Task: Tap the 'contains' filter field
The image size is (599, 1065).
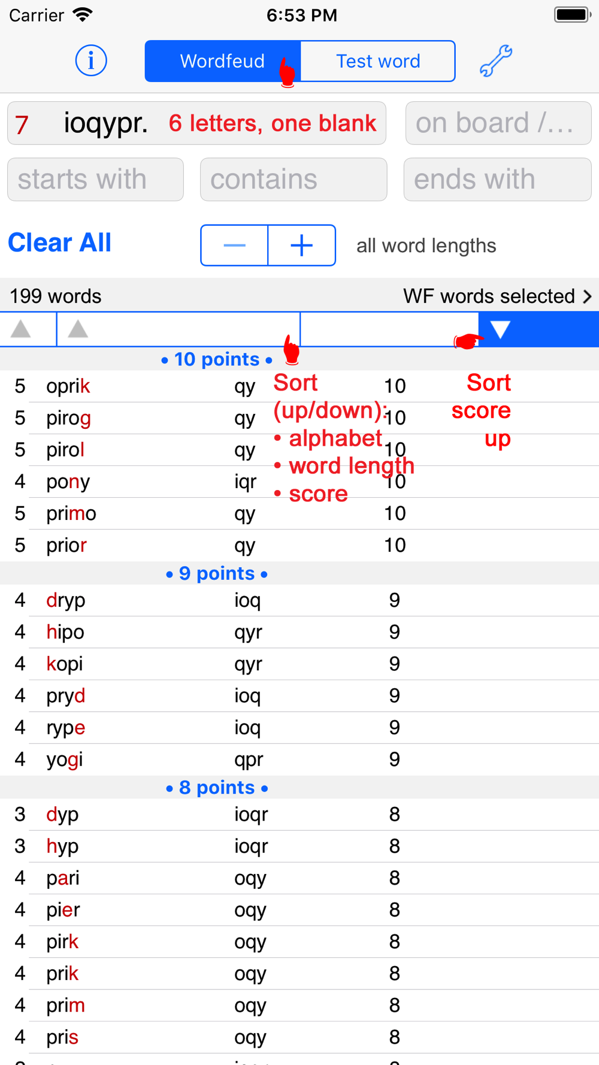Action: coord(294,179)
